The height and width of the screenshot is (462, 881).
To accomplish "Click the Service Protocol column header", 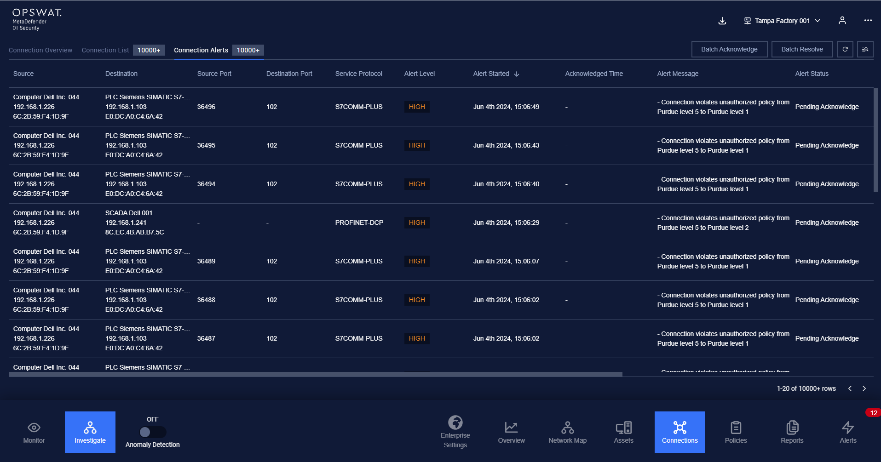I will [359, 74].
